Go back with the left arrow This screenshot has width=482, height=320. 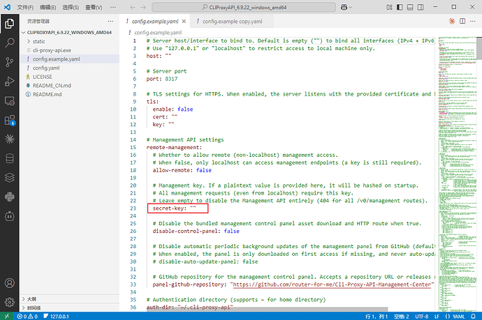coord(133,8)
